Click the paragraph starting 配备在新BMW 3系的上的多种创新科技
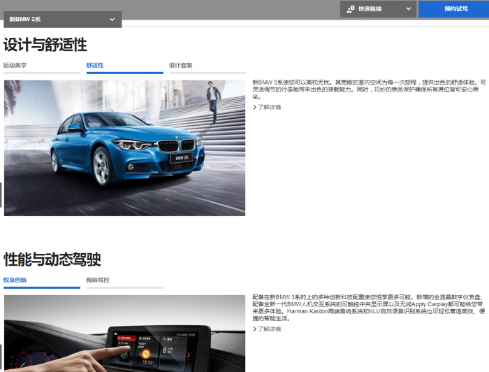The image size is (489, 372). pos(369,308)
